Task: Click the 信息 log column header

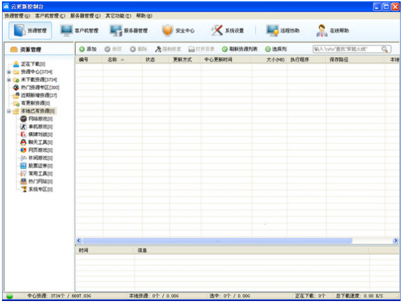Action: coord(251,251)
